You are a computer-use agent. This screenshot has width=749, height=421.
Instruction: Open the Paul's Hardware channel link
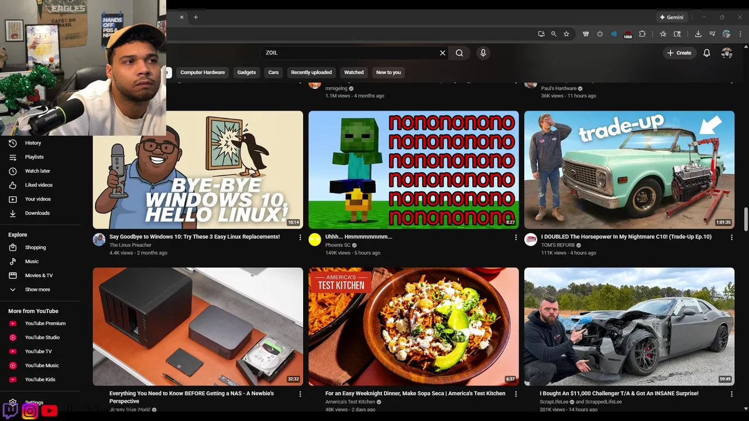click(x=559, y=88)
